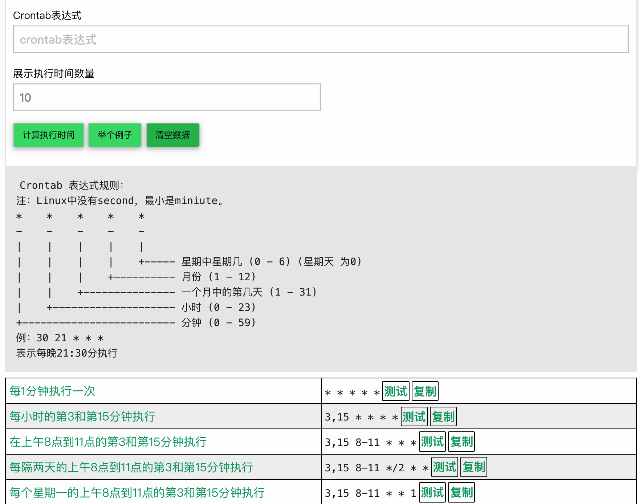Screen dimensions: 639x504
Task: Click the 举个例子 button
Action: click(x=114, y=135)
